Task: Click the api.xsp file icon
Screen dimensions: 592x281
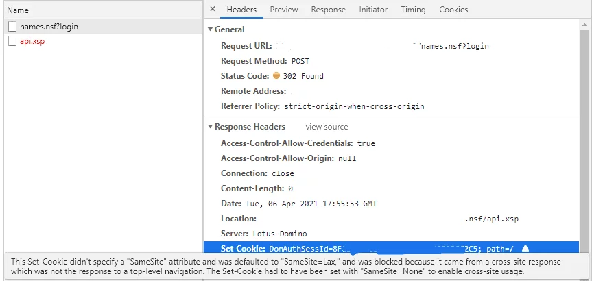Action: tap(12, 41)
